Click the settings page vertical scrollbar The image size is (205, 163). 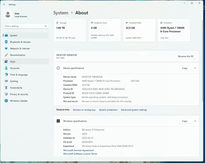click(x=202, y=61)
